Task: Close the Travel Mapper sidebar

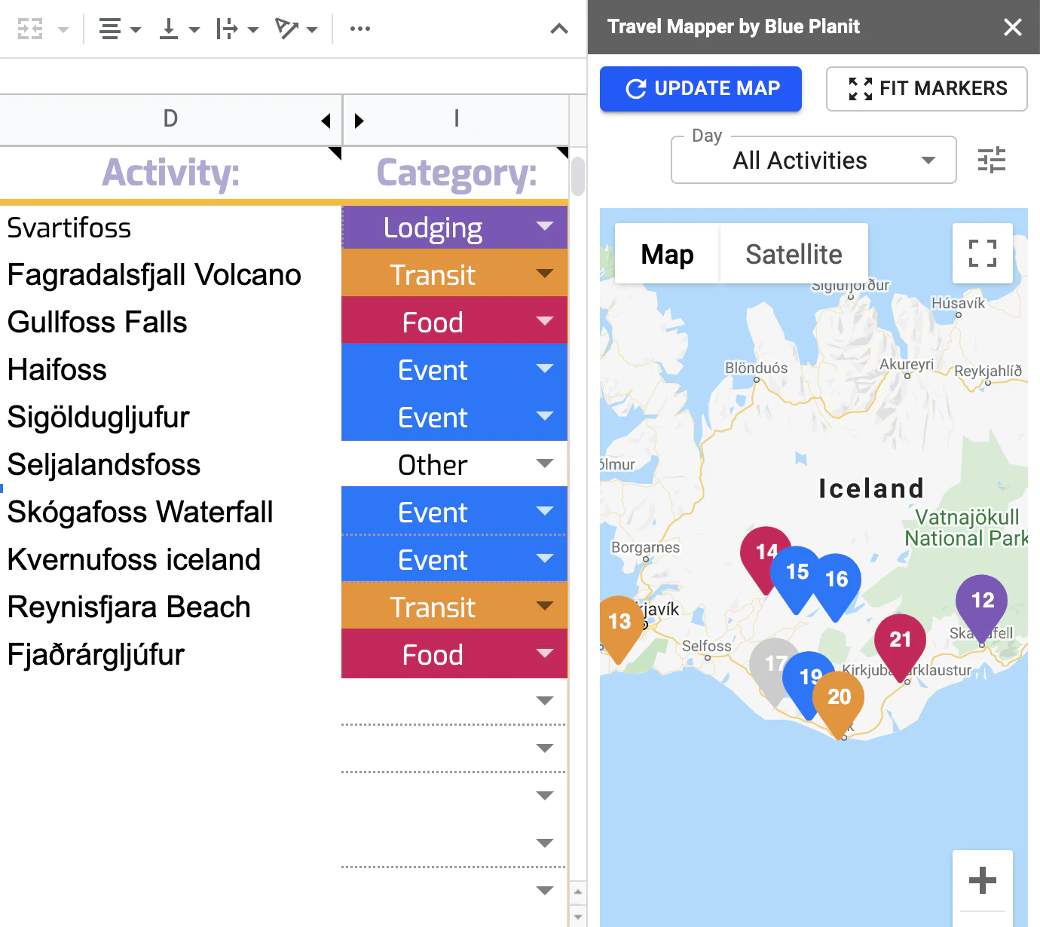Action: click(1013, 27)
